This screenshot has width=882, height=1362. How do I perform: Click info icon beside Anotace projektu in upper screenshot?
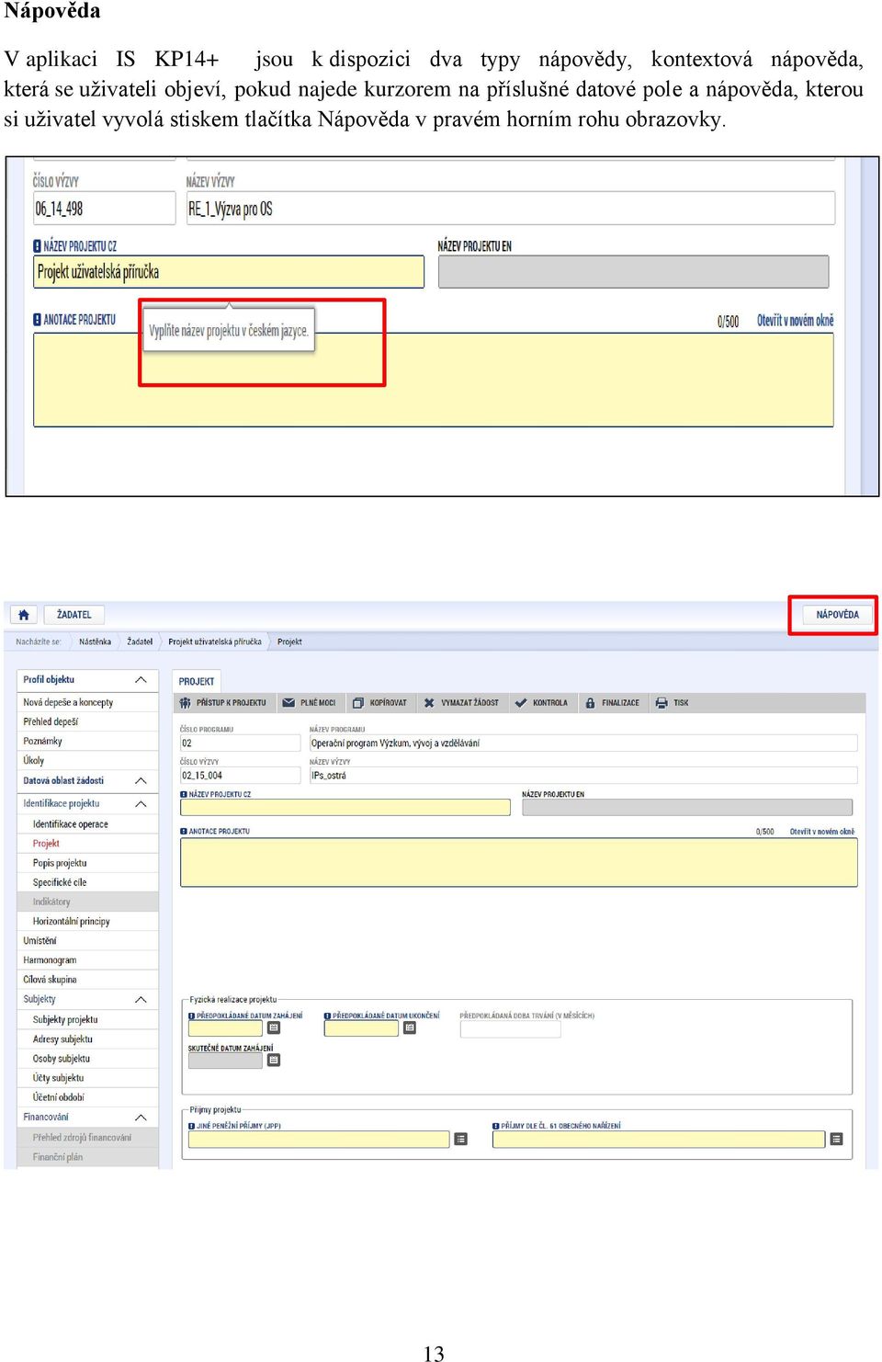tap(38, 320)
